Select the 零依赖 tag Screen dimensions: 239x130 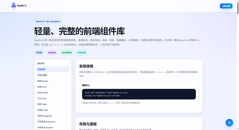point(39,53)
